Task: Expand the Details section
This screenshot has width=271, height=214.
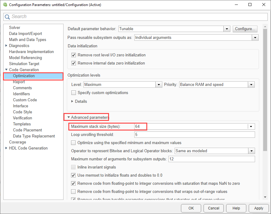Action: (72, 102)
